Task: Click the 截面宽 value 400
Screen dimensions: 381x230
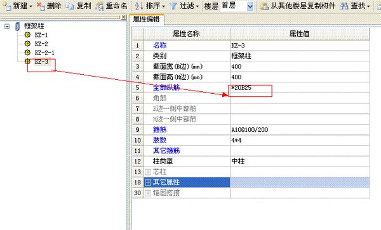Action: tap(300, 67)
